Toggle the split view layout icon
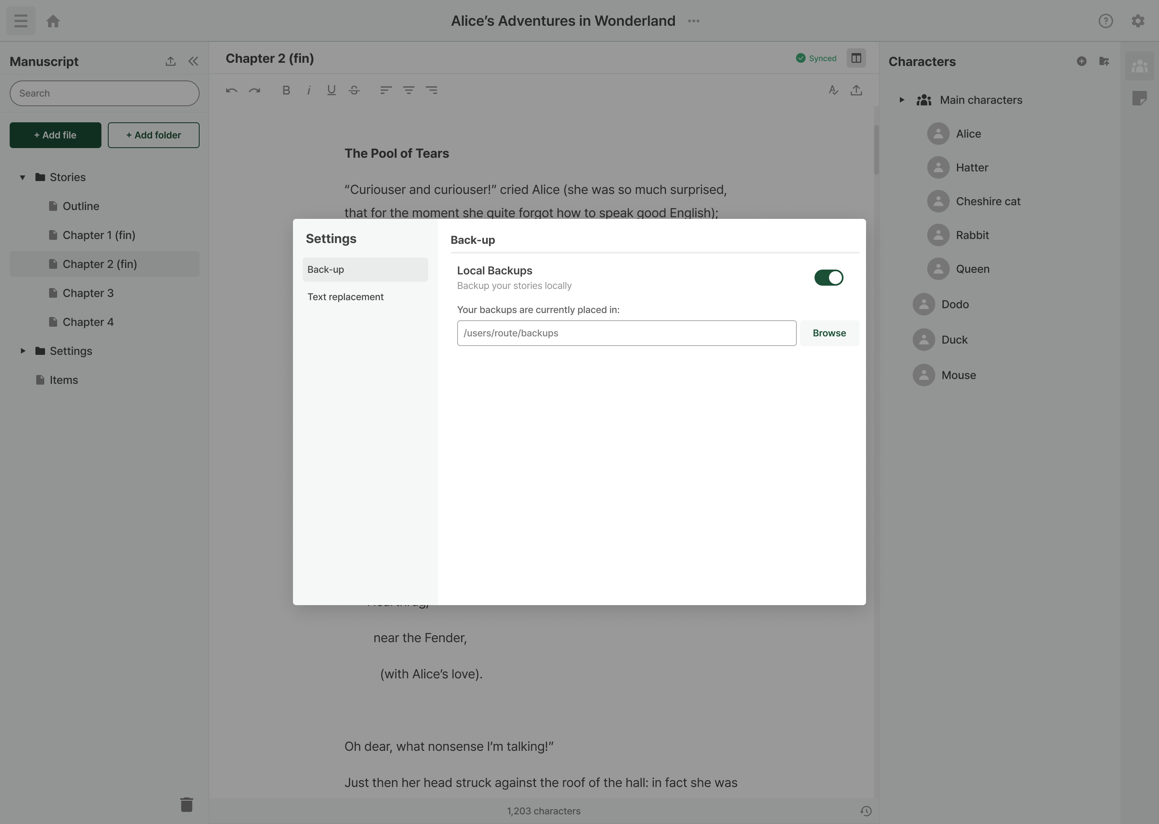 pos(856,58)
